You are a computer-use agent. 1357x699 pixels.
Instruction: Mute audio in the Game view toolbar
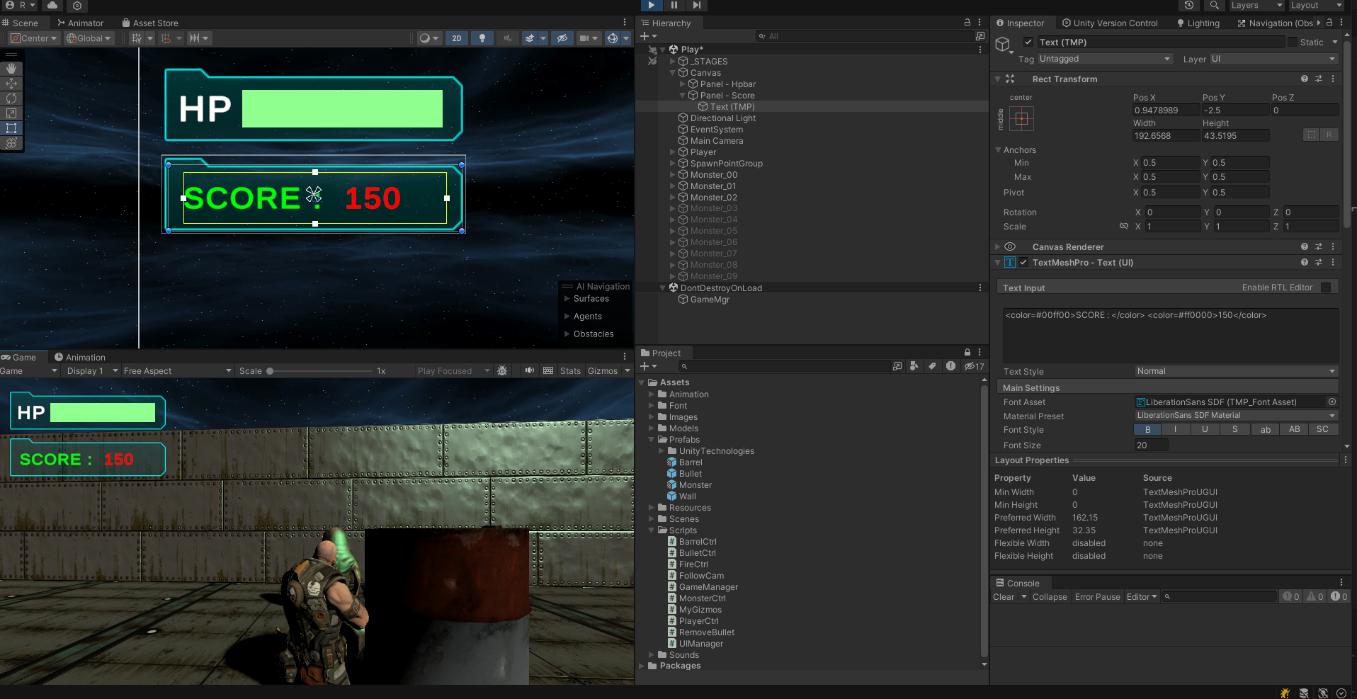tap(529, 370)
